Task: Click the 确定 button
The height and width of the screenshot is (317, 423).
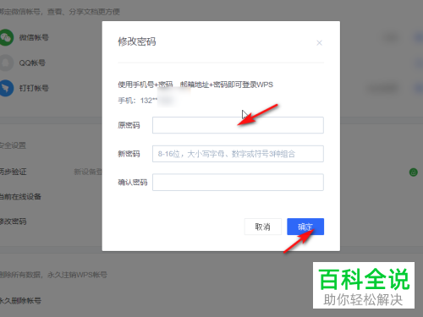Action: click(305, 227)
